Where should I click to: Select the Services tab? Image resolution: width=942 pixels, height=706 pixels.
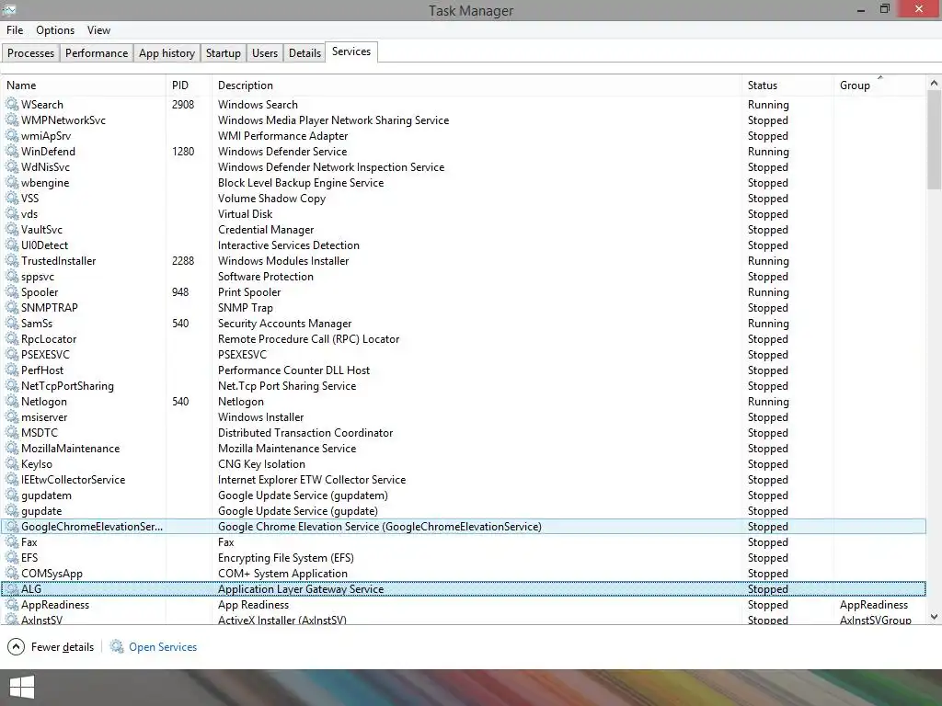coord(350,51)
